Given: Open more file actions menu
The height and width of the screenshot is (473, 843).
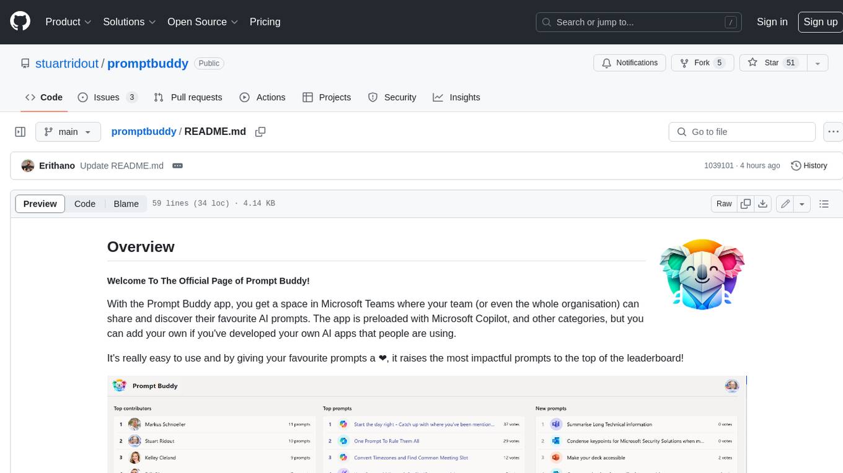Looking at the screenshot, I should click(x=833, y=132).
